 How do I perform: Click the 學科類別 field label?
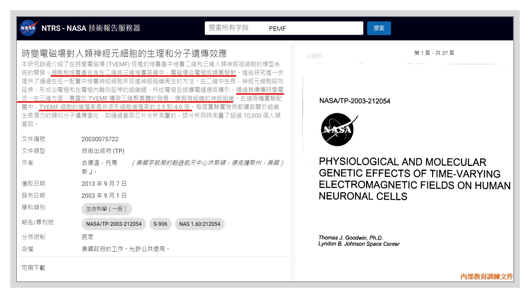click(33, 207)
